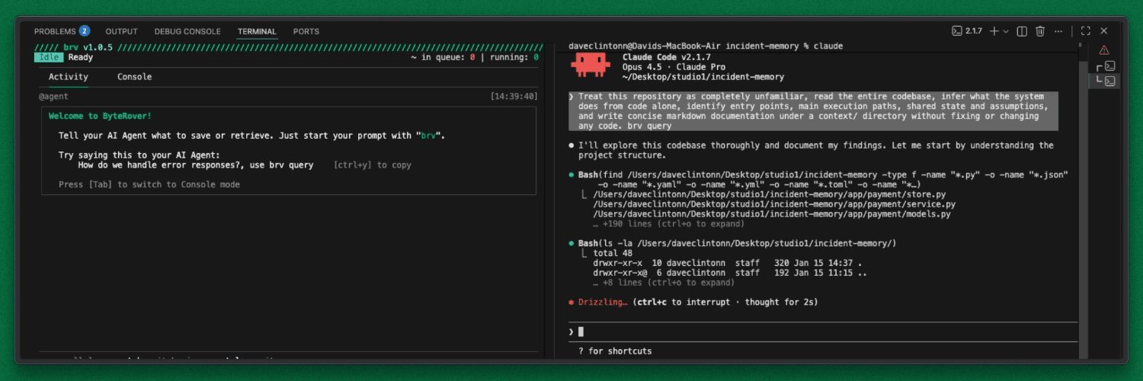The width and height of the screenshot is (1143, 381).
Task: Click the 'Ready' status text
Action: click(x=81, y=57)
